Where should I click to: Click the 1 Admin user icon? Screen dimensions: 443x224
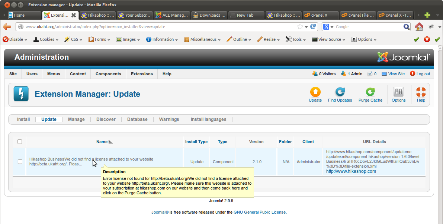(344, 74)
